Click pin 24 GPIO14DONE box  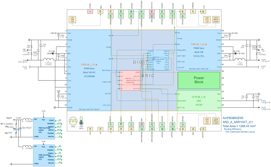tap(152, 129)
